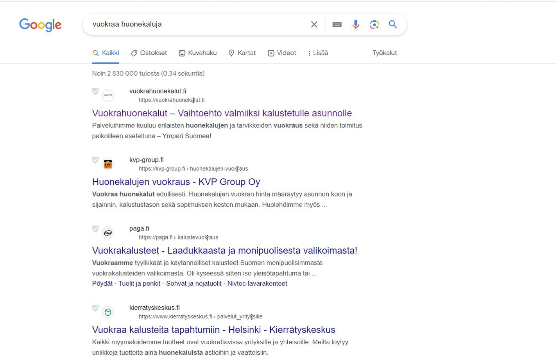The image size is (557, 361).
Task: Click the Kierrätyskeskus favicon icon
Action: tap(108, 312)
